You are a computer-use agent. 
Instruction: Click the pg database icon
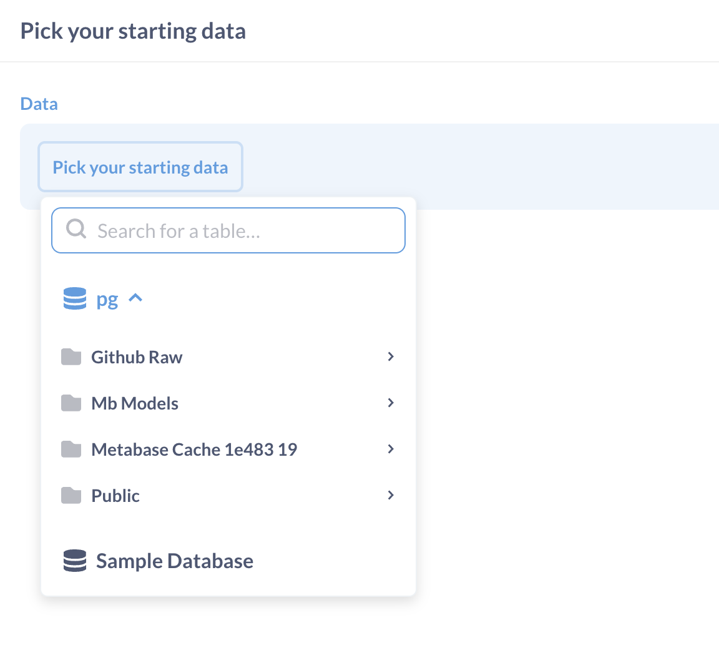74,298
